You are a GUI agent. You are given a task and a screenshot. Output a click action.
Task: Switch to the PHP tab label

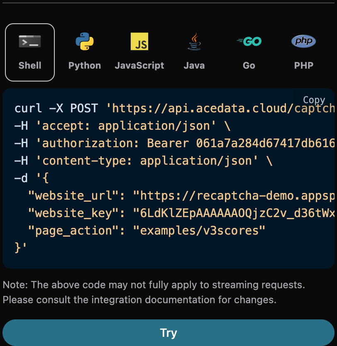pos(304,66)
